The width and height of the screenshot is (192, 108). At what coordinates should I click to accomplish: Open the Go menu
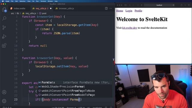coord(33,1)
